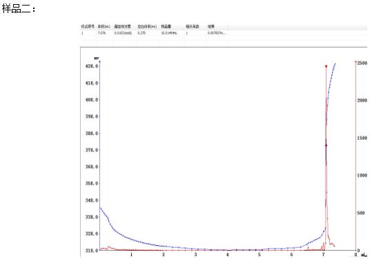The width and height of the screenshot is (372, 261).
Task: Click the 7.076 volume cell
Action: (x=101, y=33)
